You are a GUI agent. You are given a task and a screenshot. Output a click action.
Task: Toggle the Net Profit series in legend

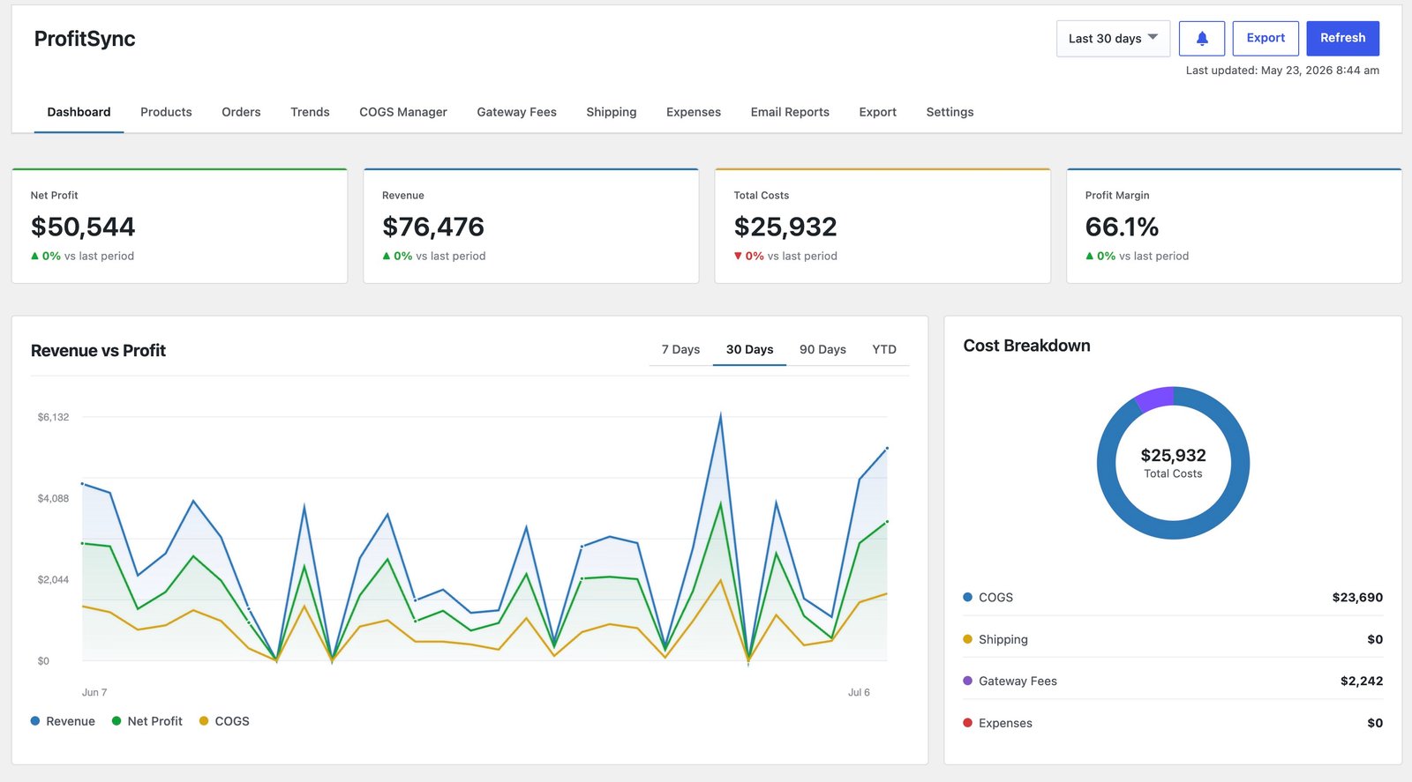(147, 721)
